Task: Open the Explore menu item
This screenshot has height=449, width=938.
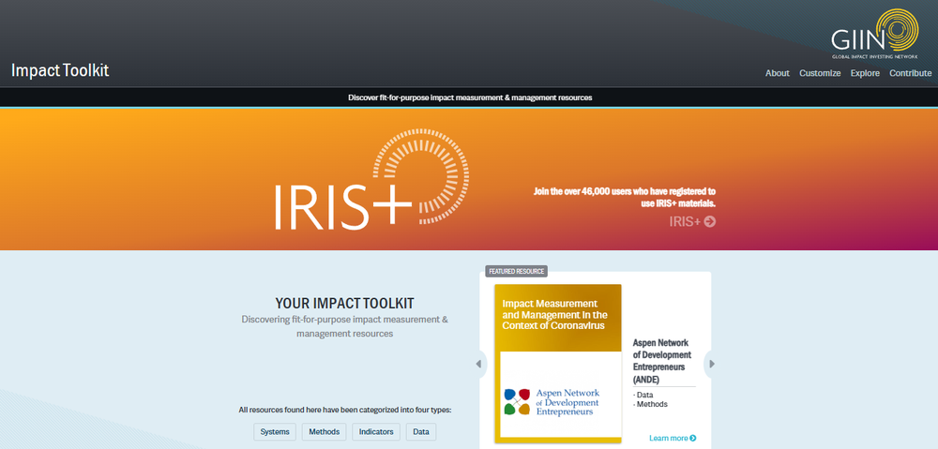Action: pyautogui.click(x=865, y=73)
